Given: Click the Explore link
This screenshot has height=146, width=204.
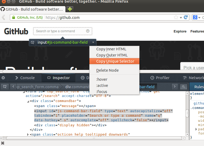Looking at the screenshot, I should pos(180,31).
